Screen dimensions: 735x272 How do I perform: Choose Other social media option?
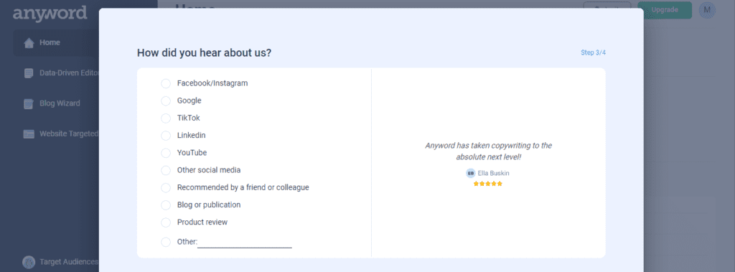[166, 170]
